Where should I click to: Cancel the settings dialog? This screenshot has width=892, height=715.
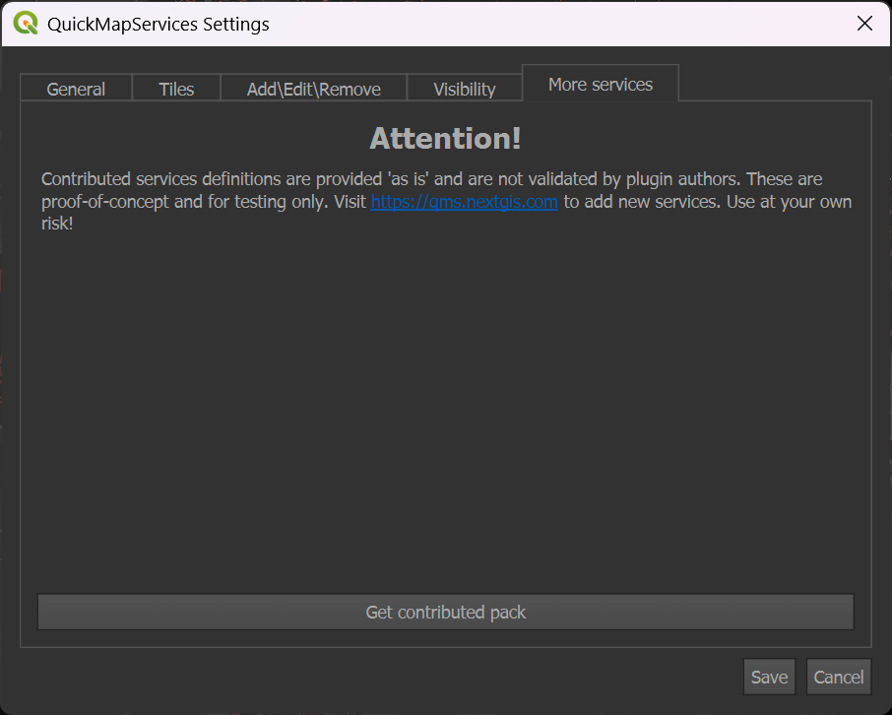point(839,677)
